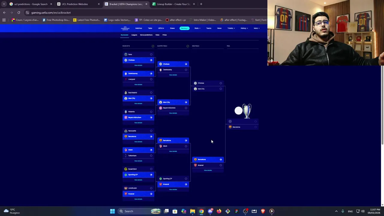
Task: Select Tottenham in Round of 16
Action: 138,156
